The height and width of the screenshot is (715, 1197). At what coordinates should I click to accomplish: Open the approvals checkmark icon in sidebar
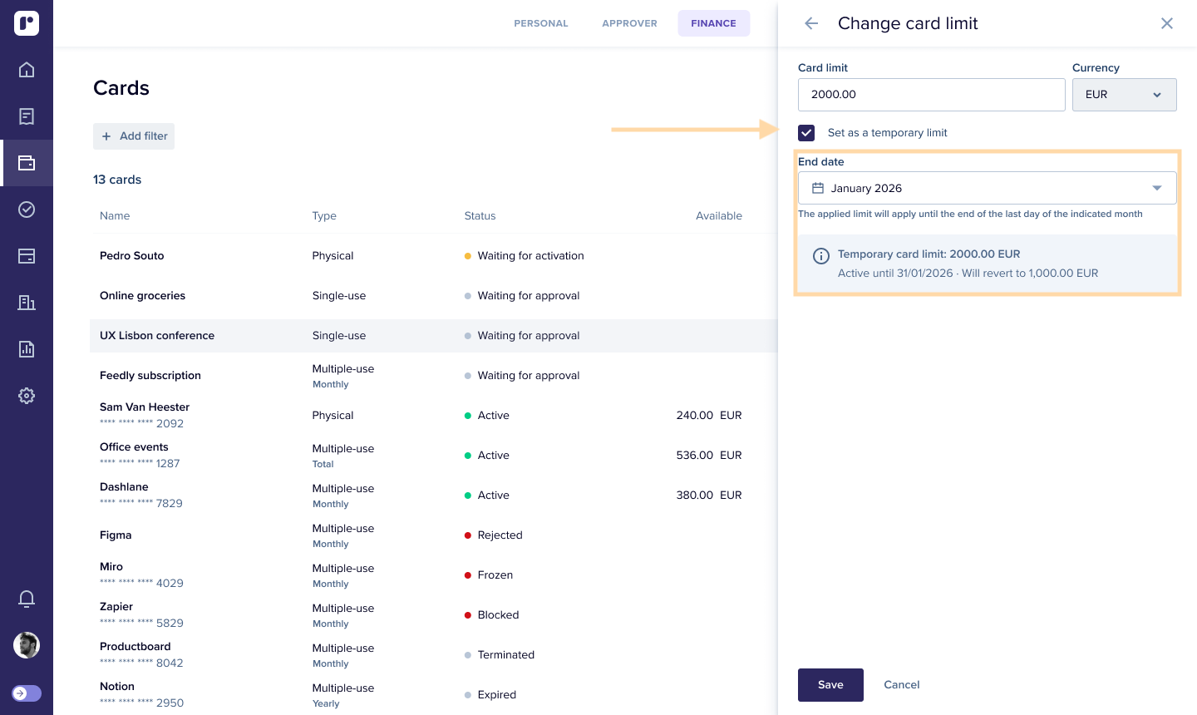pyautogui.click(x=27, y=210)
